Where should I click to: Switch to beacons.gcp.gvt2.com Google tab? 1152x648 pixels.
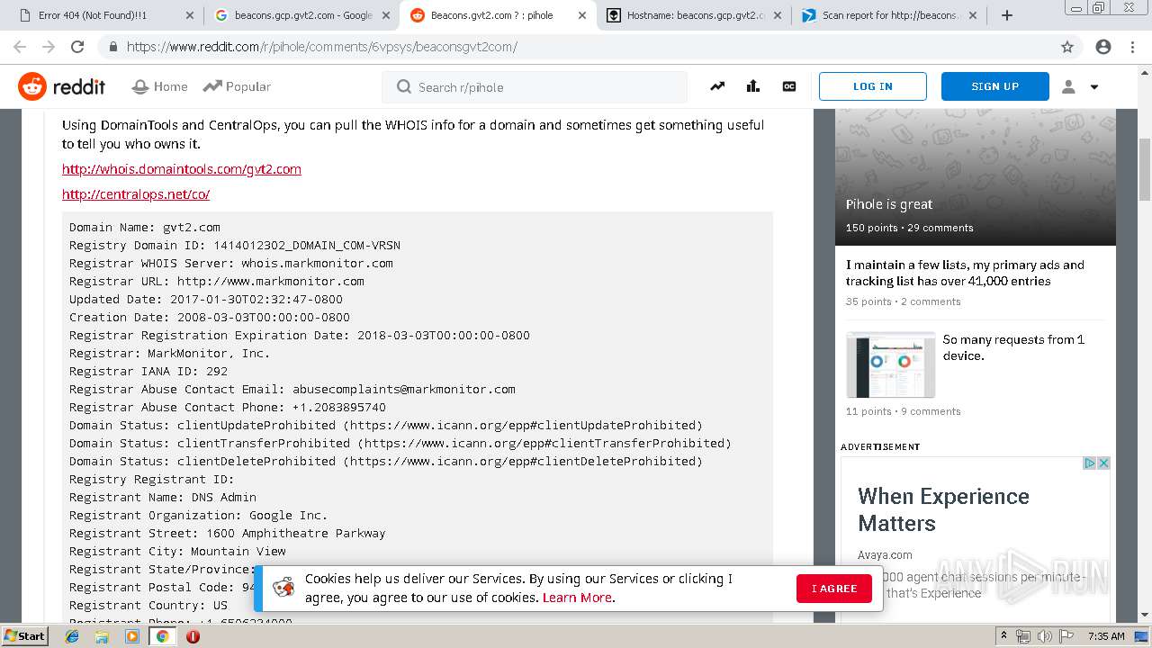pyautogui.click(x=301, y=15)
